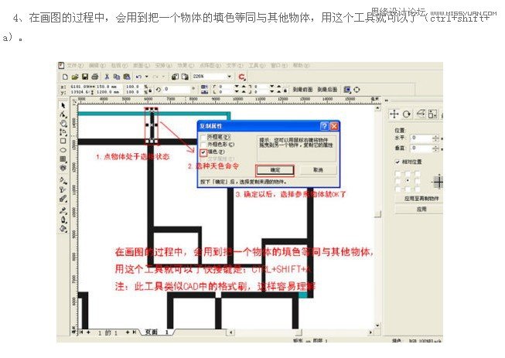The image size is (505, 358).
Task: Open the zoom level dropdown
Action: pyautogui.click(x=230, y=77)
